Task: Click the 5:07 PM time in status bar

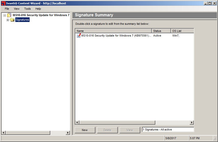Action: (x=195, y=138)
